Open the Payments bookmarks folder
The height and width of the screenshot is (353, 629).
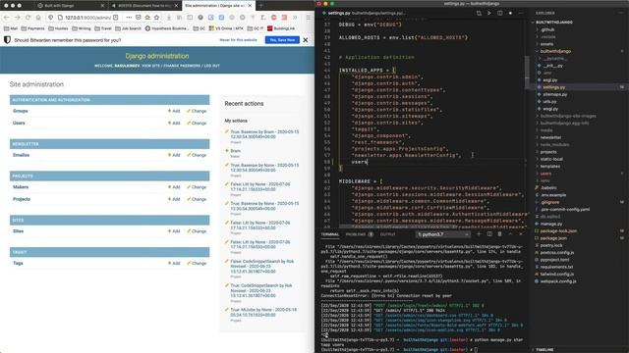pyautogui.click(x=32, y=28)
